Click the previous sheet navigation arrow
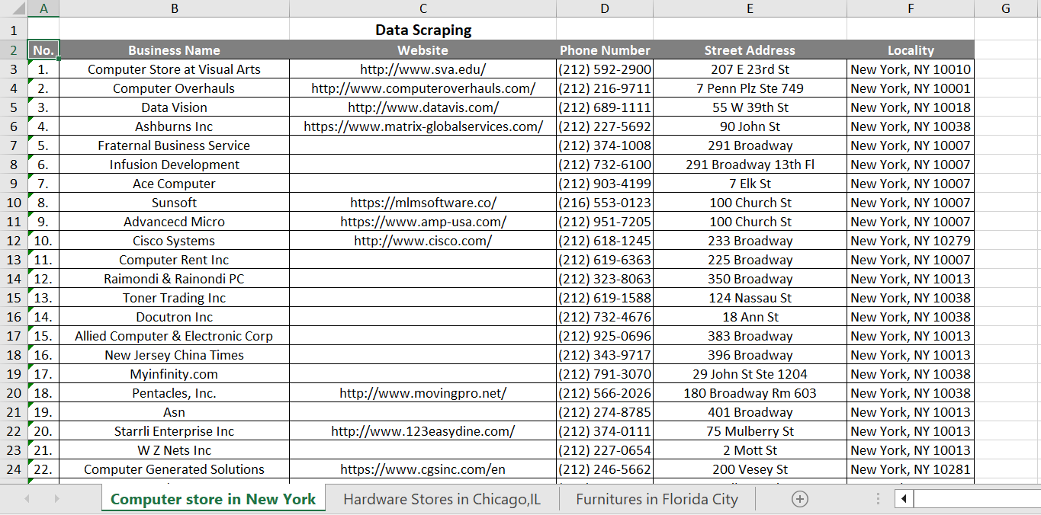 click(27, 499)
